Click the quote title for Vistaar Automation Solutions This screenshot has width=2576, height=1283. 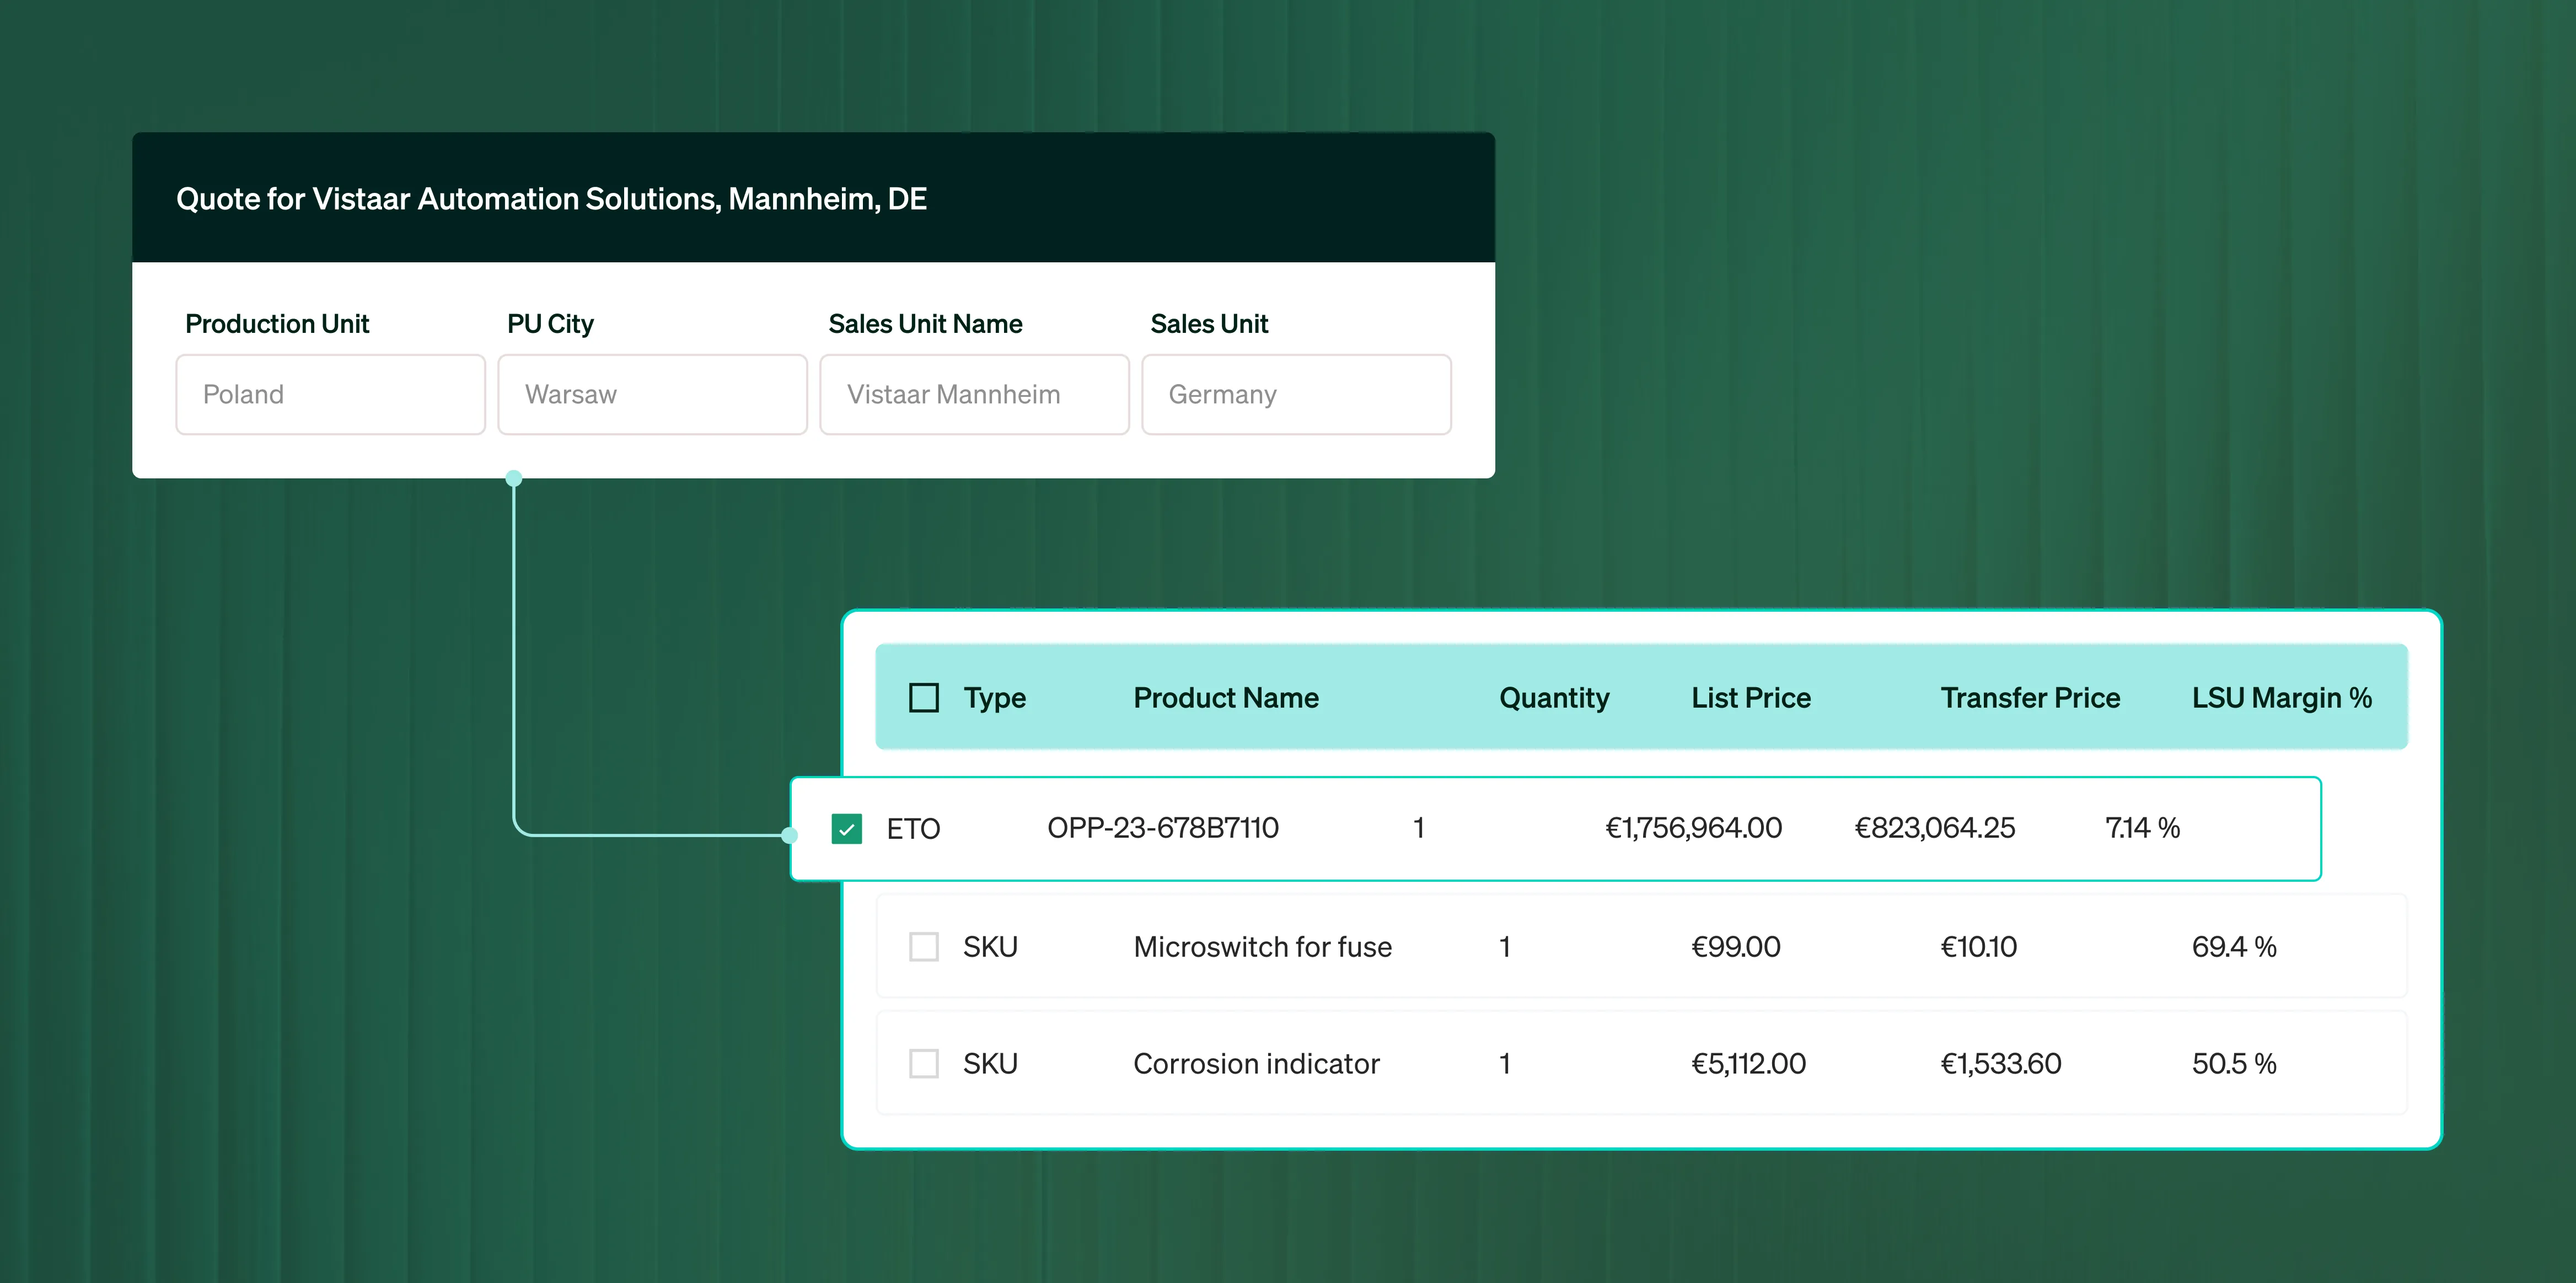[551, 199]
